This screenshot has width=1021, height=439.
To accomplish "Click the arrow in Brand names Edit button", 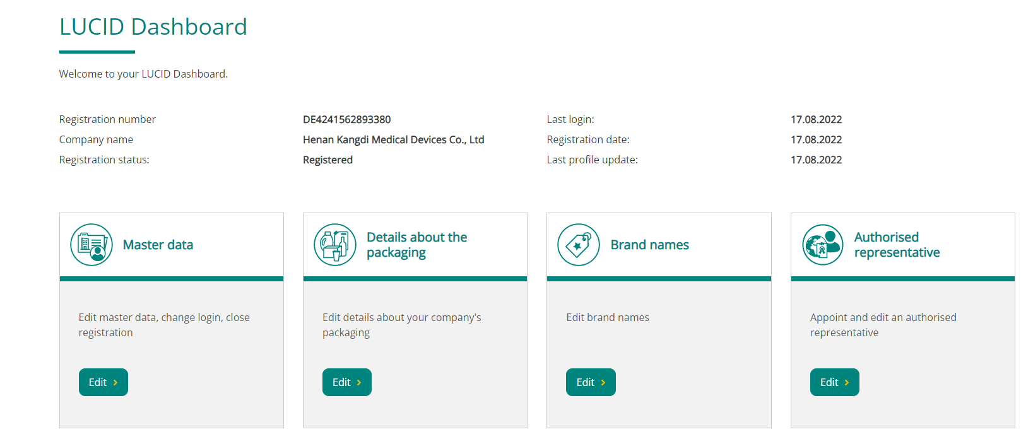I will pos(603,382).
